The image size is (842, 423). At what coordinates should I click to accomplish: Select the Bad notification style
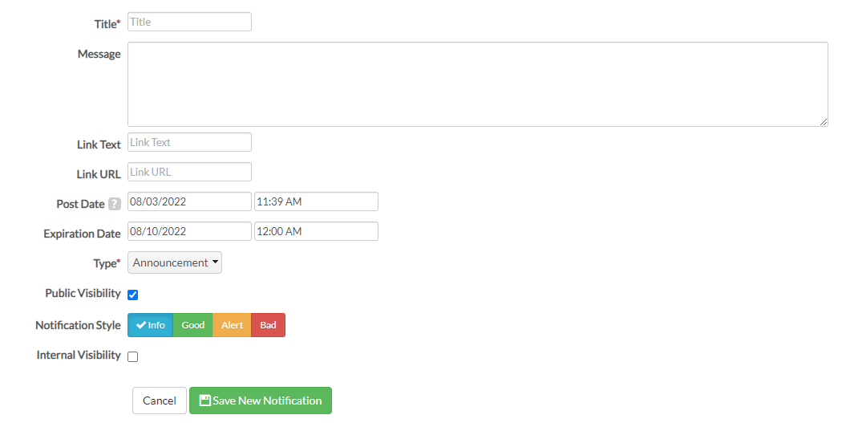pyautogui.click(x=268, y=325)
